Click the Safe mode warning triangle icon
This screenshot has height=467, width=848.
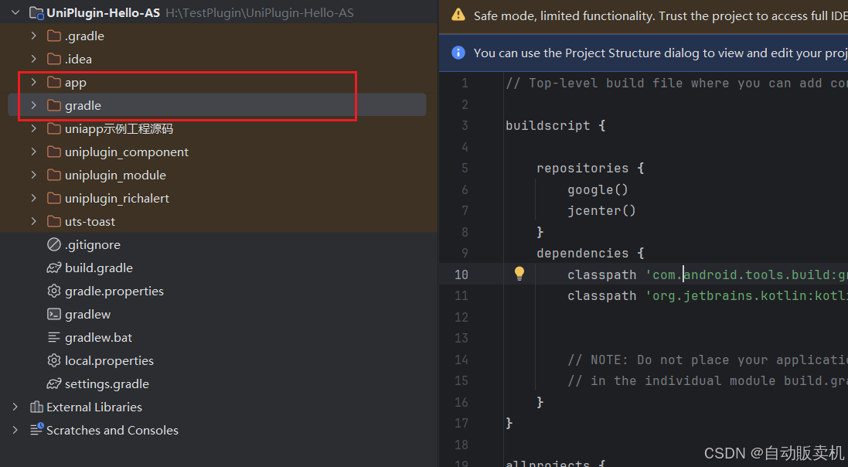[x=458, y=15]
